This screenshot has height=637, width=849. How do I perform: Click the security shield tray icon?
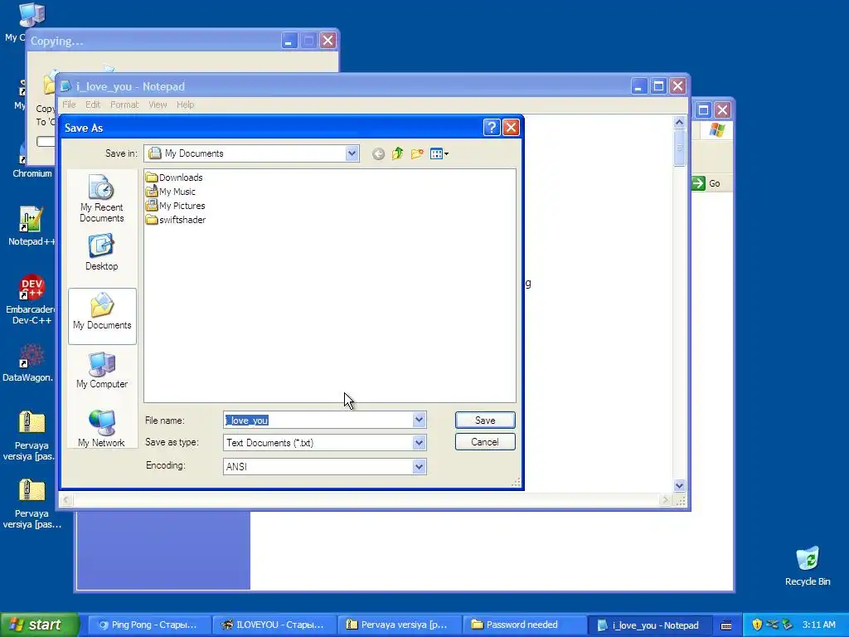[757, 625]
